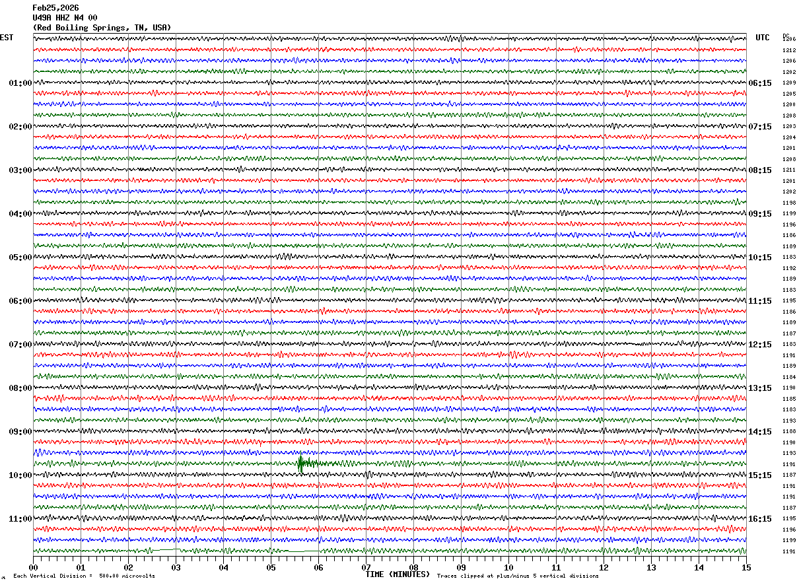Click the 16:15 UTC time label
The image size is (799, 585).
(x=760, y=519)
